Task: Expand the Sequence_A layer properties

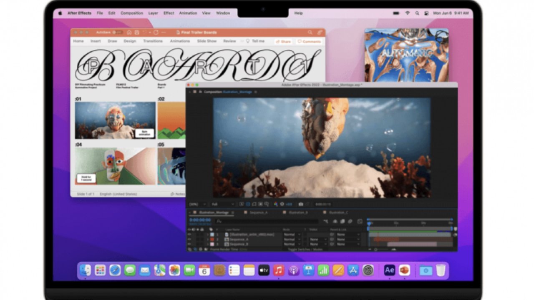Action: tap(208, 240)
